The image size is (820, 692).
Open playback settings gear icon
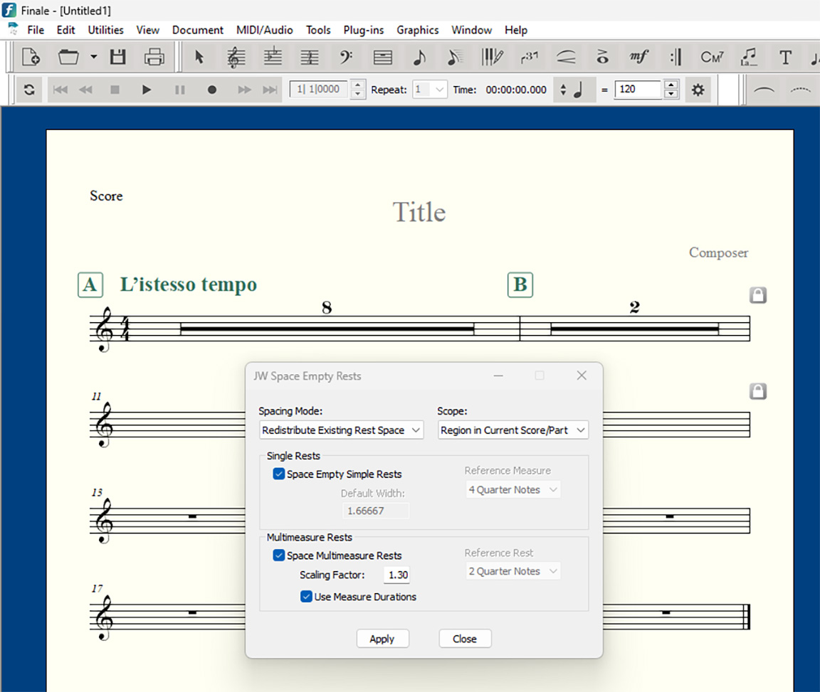[x=698, y=90]
